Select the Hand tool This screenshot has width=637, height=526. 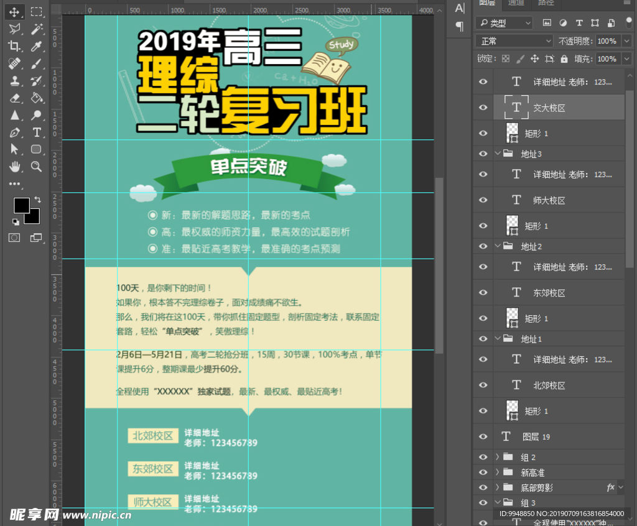pos(13,167)
